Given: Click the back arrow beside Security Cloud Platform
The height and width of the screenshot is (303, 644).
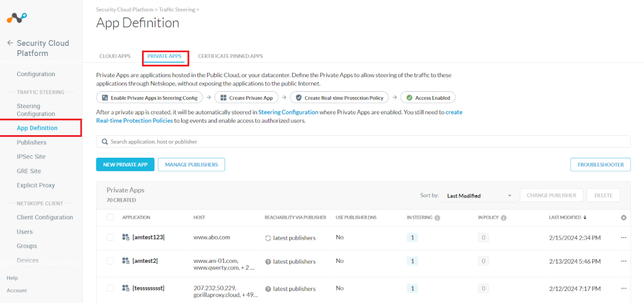Looking at the screenshot, I should point(10,43).
